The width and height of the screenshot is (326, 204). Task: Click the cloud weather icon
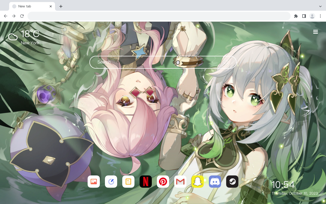[x=13, y=37]
